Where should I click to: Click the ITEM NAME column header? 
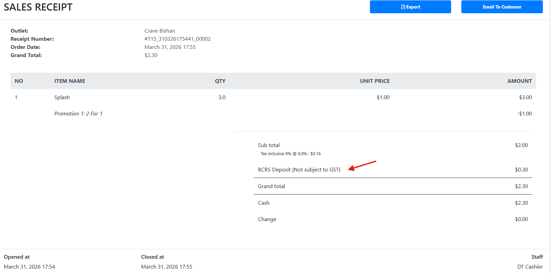tap(70, 81)
